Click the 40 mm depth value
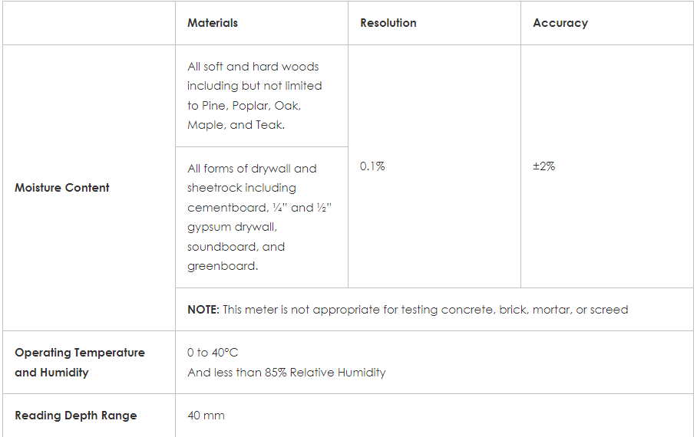Viewport: 697px width, 437px height. [206, 416]
